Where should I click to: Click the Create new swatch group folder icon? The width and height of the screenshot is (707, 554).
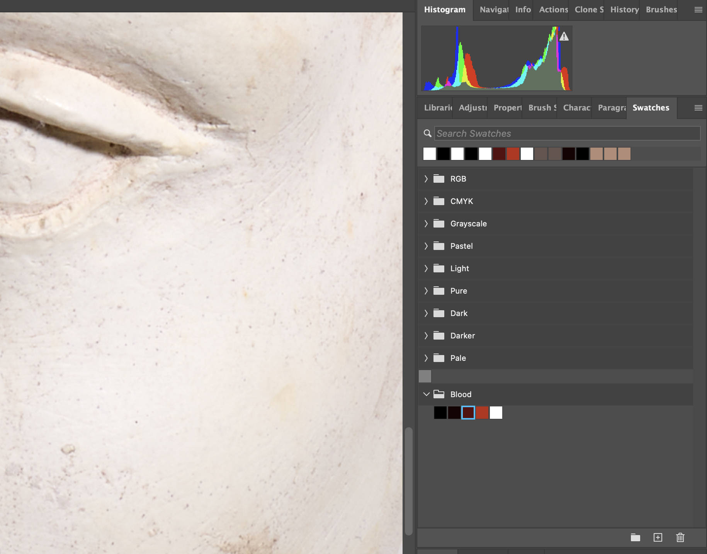[636, 537]
